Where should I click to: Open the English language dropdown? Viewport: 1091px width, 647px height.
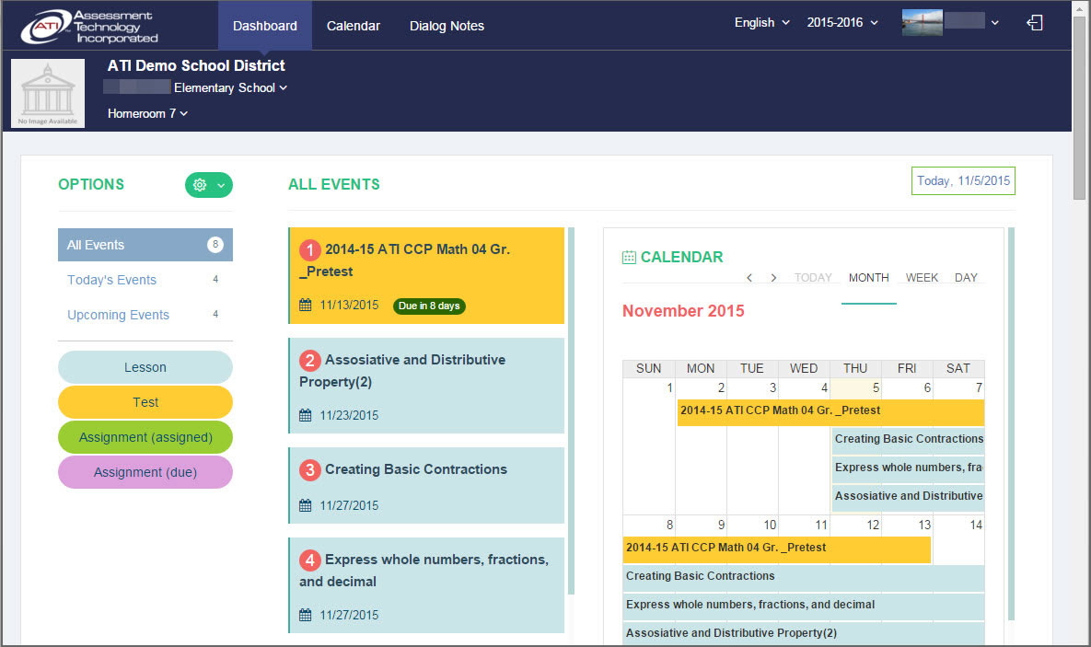click(x=761, y=22)
